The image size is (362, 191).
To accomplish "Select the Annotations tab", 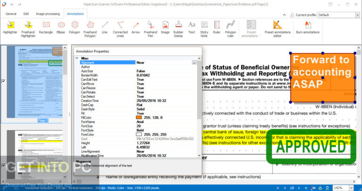I will (75, 14).
